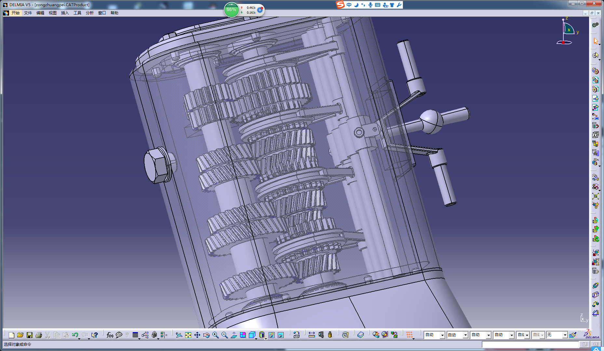
Task: Open the undo history dropdown arrow
Action: 79,339
